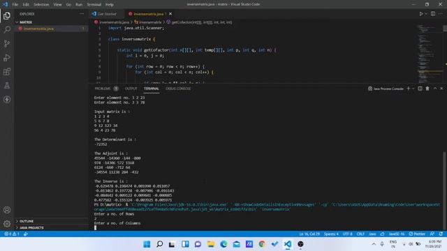Viewport: 447px width, 251px height.
Task: Open the new terminal launch profile dropdown
Action: tap(413, 89)
